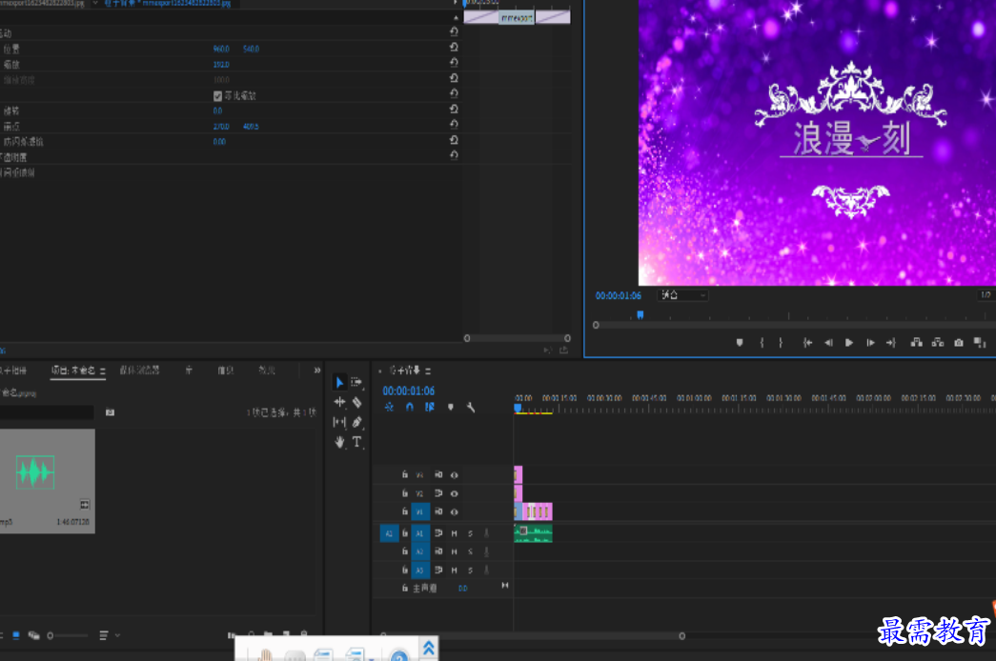Open the sequence panel menu

[x=428, y=371]
